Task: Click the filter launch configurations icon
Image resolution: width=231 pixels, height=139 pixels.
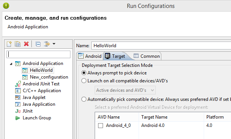Action: (x=47, y=44)
